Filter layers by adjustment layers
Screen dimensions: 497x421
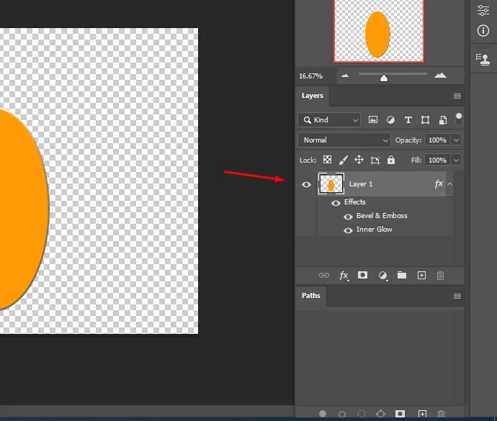pyautogui.click(x=390, y=119)
